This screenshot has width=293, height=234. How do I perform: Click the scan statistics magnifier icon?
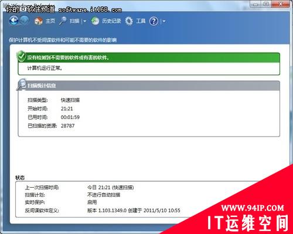click(21, 84)
